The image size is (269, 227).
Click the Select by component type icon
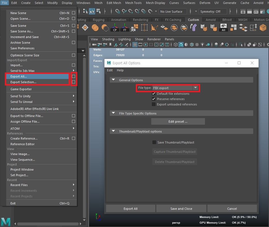[99, 11]
